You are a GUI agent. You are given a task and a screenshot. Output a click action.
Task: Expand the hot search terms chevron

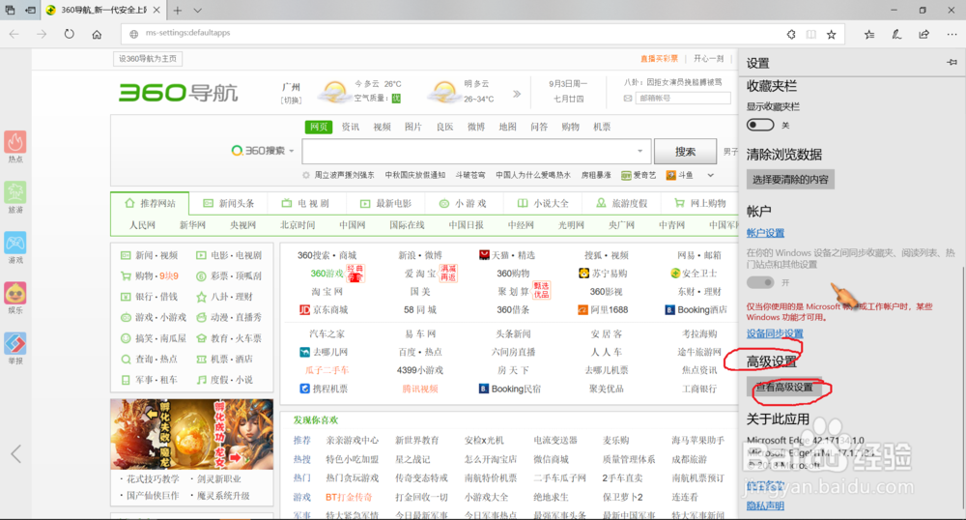(710, 175)
